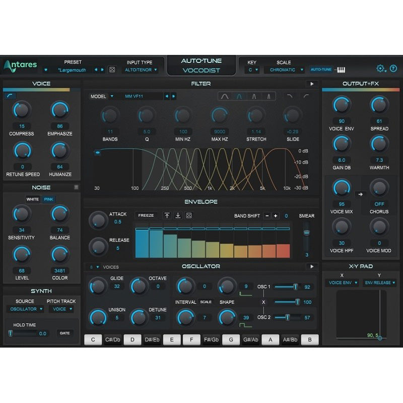403x403 pixels.
Task: Go to next preset with right arrow
Action: click(x=102, y=70)
